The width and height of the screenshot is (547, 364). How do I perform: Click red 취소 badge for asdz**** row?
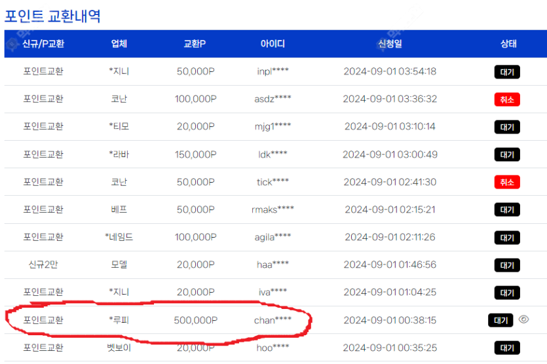506,100
